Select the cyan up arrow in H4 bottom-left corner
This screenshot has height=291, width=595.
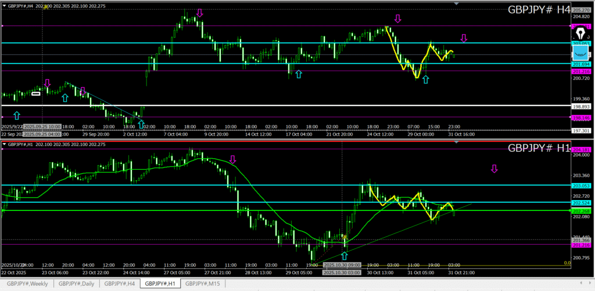[x=17, y=115]
